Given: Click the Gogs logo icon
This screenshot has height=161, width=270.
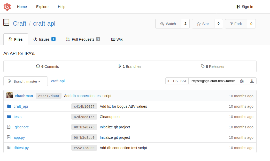Looking at the screenshot, I should point(7,7).
